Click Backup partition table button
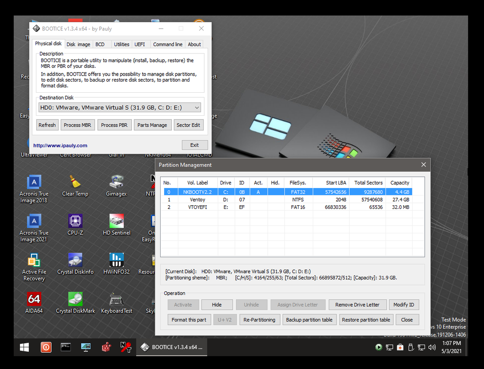The height and width of the screenshot is (369, 484). (x=309, y=320)
